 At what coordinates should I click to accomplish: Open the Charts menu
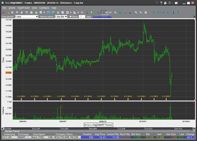tap(12, 8)
